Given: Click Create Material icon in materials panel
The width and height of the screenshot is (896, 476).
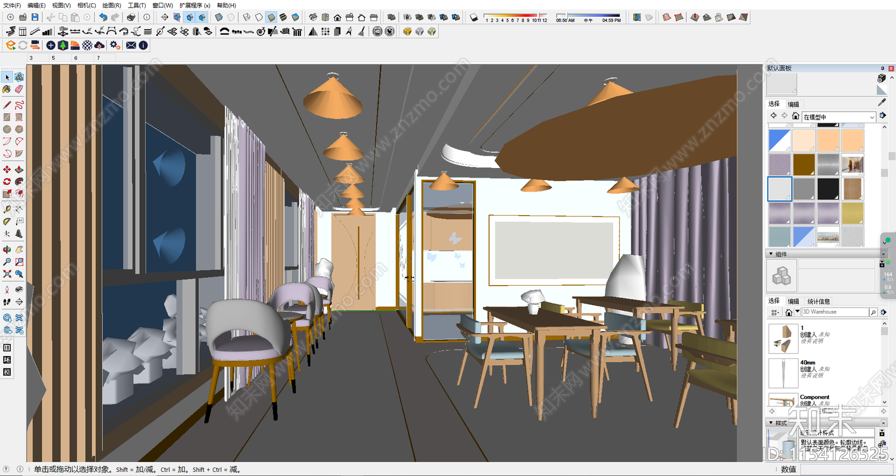Looking at the screenshot, I should tap(882, 78).
